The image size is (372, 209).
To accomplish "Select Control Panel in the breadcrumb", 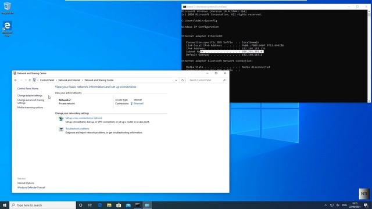I will pyautogui.click(x=47, y=80).
